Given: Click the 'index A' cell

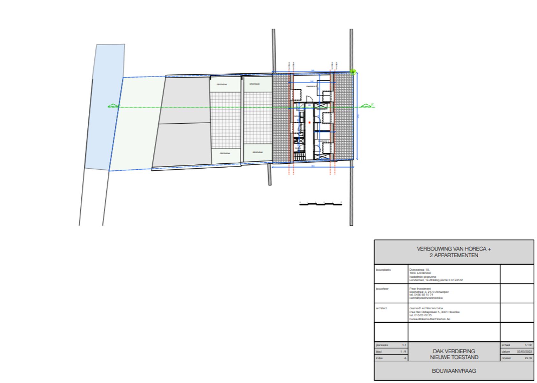Looking at the screenshot, I should click(x=391, y=358).
